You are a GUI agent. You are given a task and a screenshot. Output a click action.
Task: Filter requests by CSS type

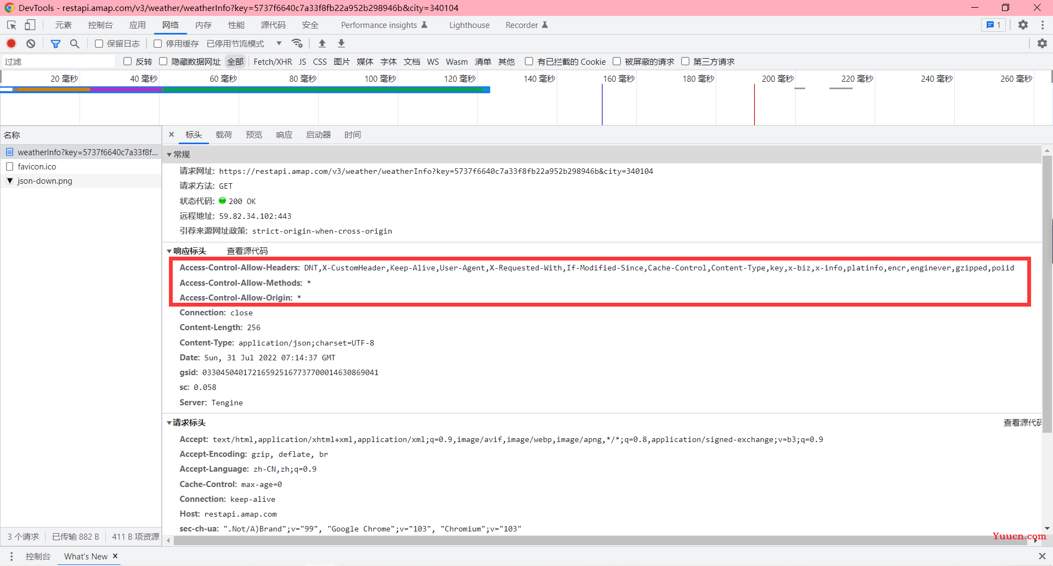click(x=320, y=61)
